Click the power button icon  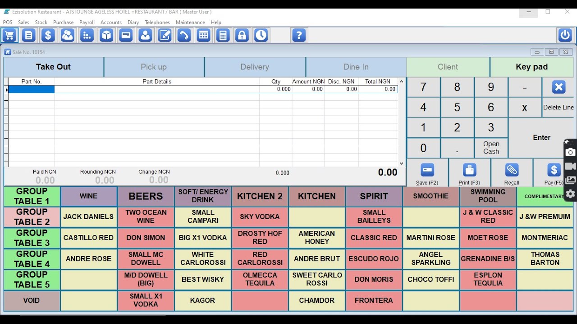565,35
